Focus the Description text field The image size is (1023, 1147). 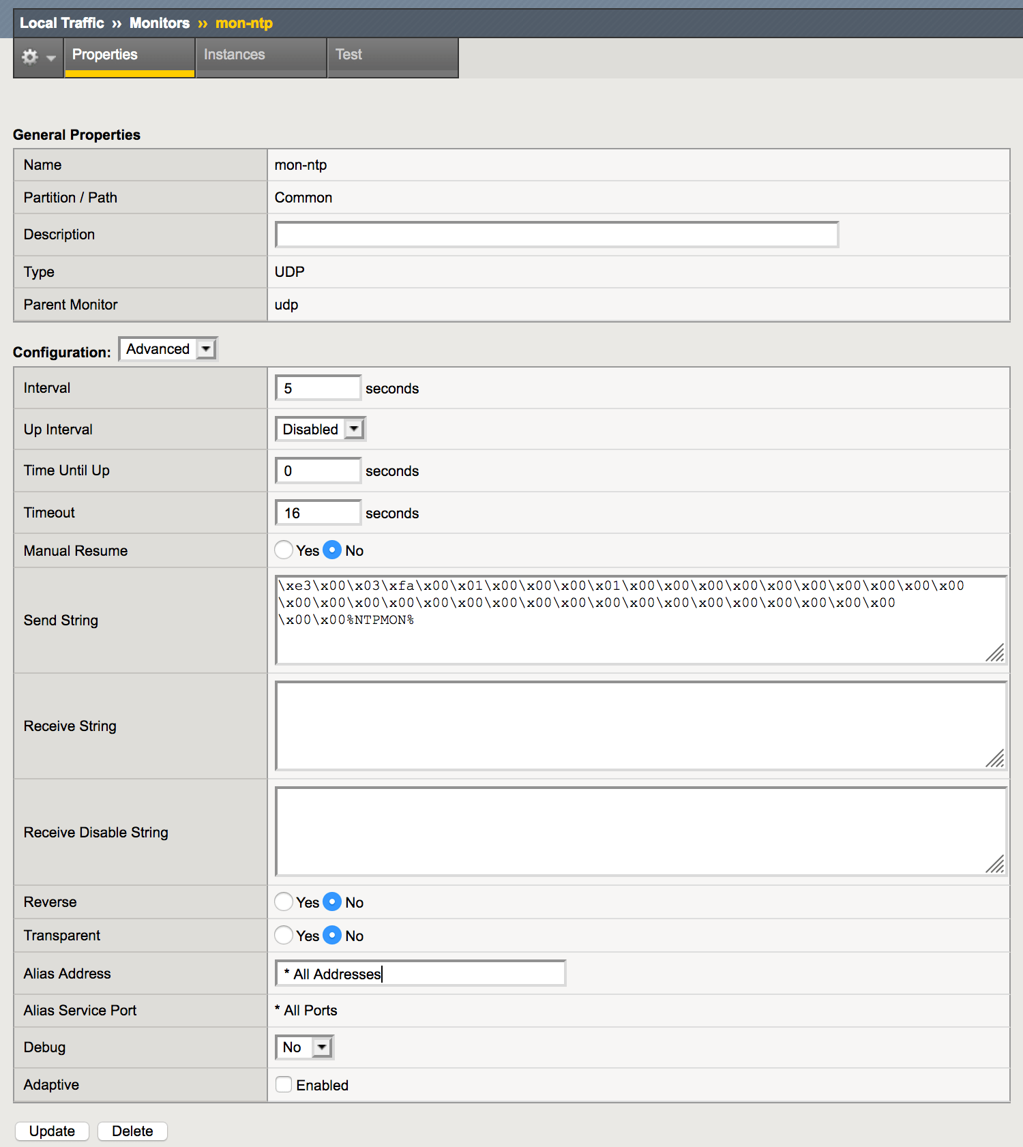pos(557,235)
